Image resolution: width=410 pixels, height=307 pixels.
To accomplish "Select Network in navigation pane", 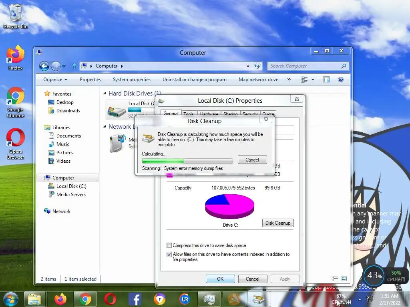I will tap(57, 211).
